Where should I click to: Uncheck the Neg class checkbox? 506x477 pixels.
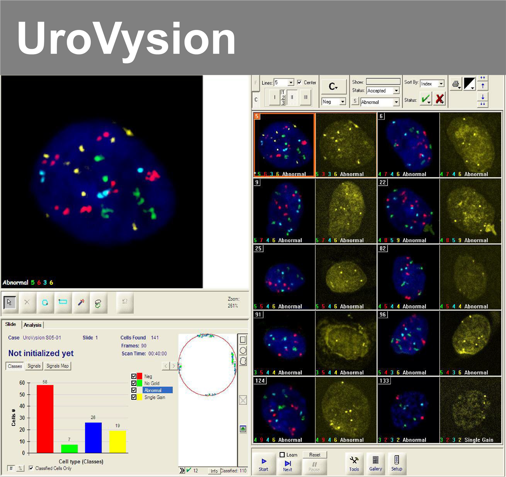click(x=134, y=376)
